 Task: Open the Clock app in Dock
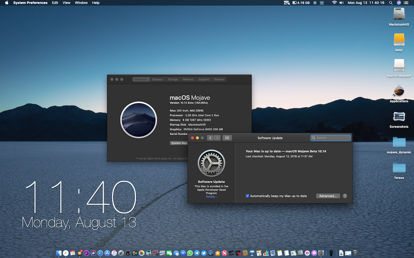[x=65, y=253]
